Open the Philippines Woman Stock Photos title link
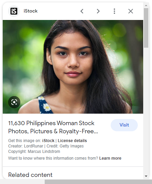Screen dimensions: 152x184 coord(53,127)
